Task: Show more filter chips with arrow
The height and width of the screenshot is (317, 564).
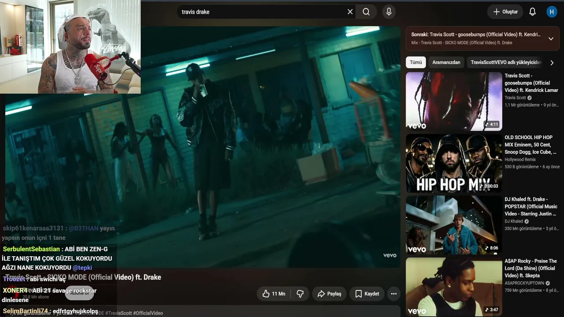Action: [552, 63]
